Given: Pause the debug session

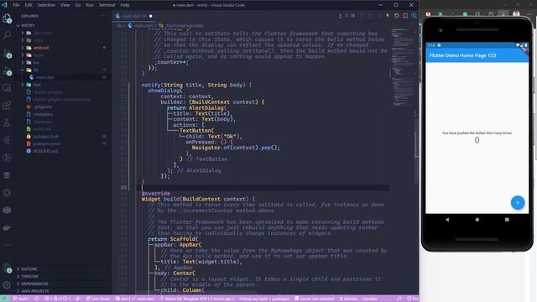Looking at the screenshot, I should coord(352,16).
